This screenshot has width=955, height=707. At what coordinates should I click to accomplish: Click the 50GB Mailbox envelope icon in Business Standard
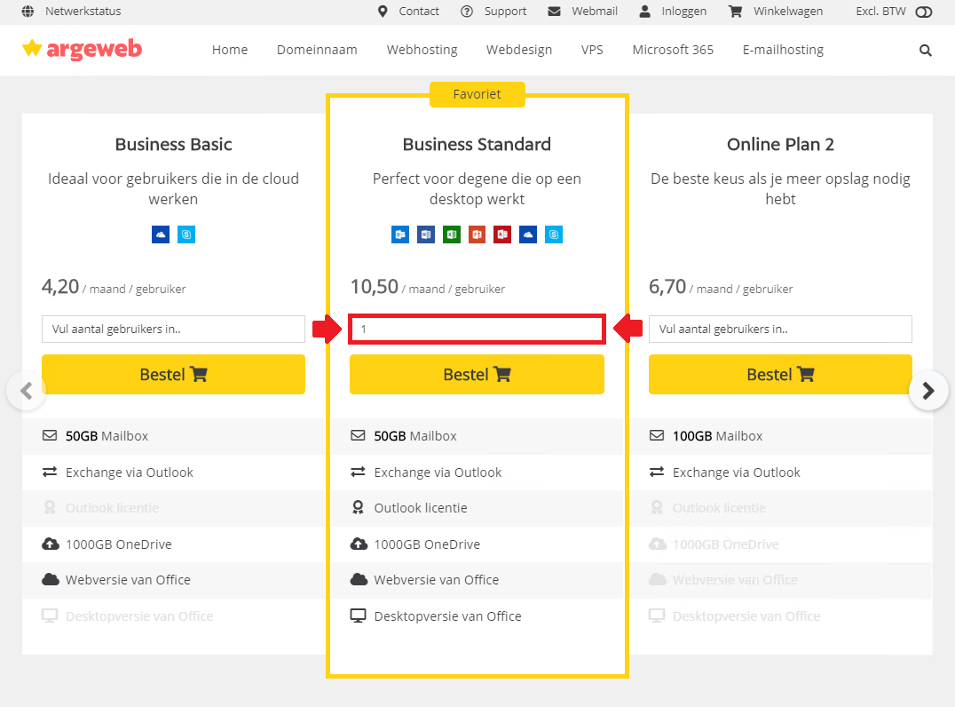(x=359, y=435)
